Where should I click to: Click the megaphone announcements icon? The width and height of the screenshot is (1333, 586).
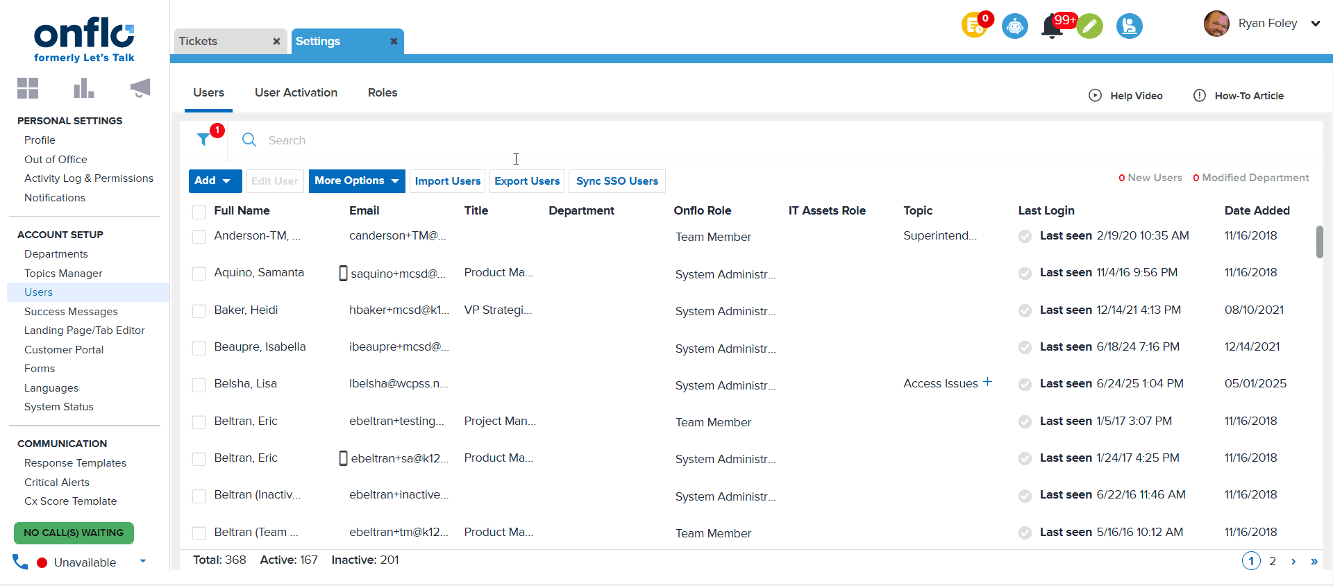click(x=140, y=88)
